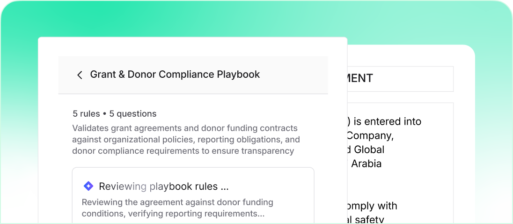Click the '5 rules' count text
This screenshot has height=224, width=513.
click(x=86, y=113)
